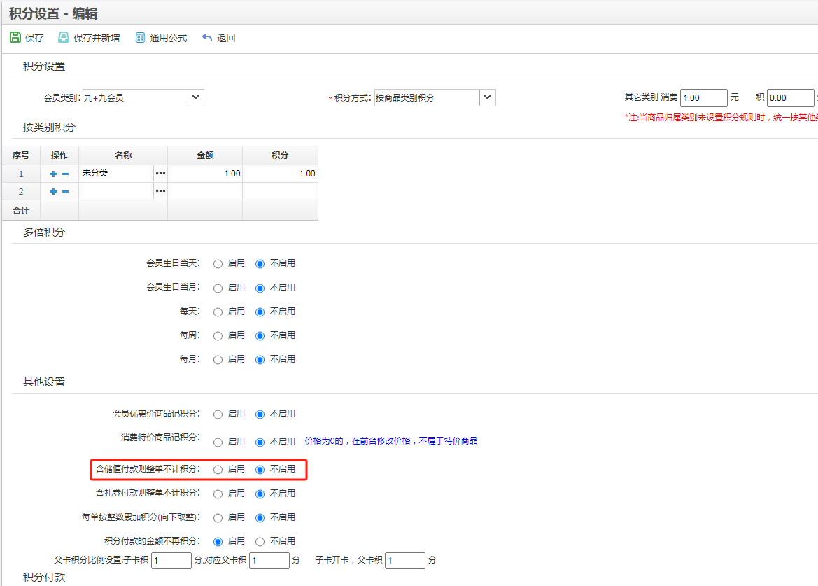The width and height of the screenshot is (818, 586).
Task: Select 不启用 for 含储值付款则整单不计积分
Action: [260, 470]
